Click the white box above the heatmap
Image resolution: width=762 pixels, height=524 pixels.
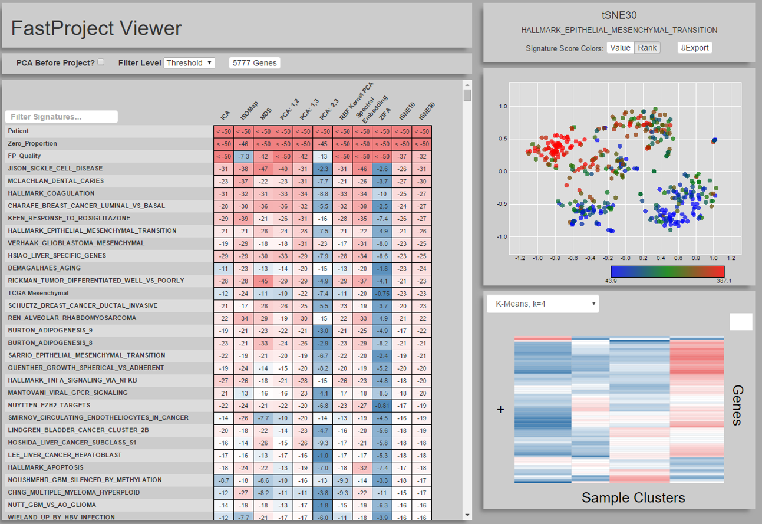click(x=740, y=321)
